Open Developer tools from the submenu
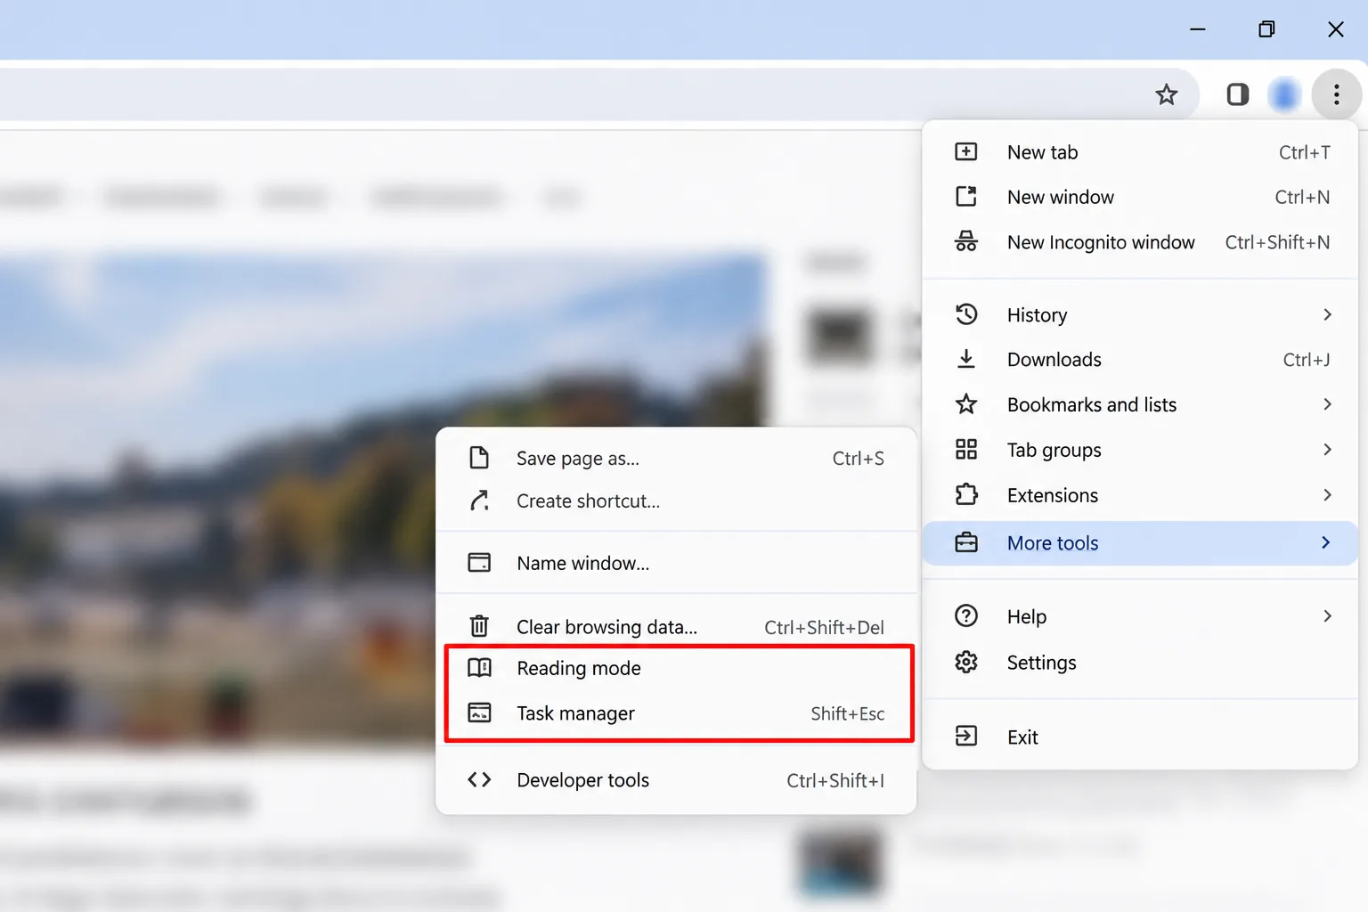Viewport: 1368px width, 912px height. click(x=676, y=780)
